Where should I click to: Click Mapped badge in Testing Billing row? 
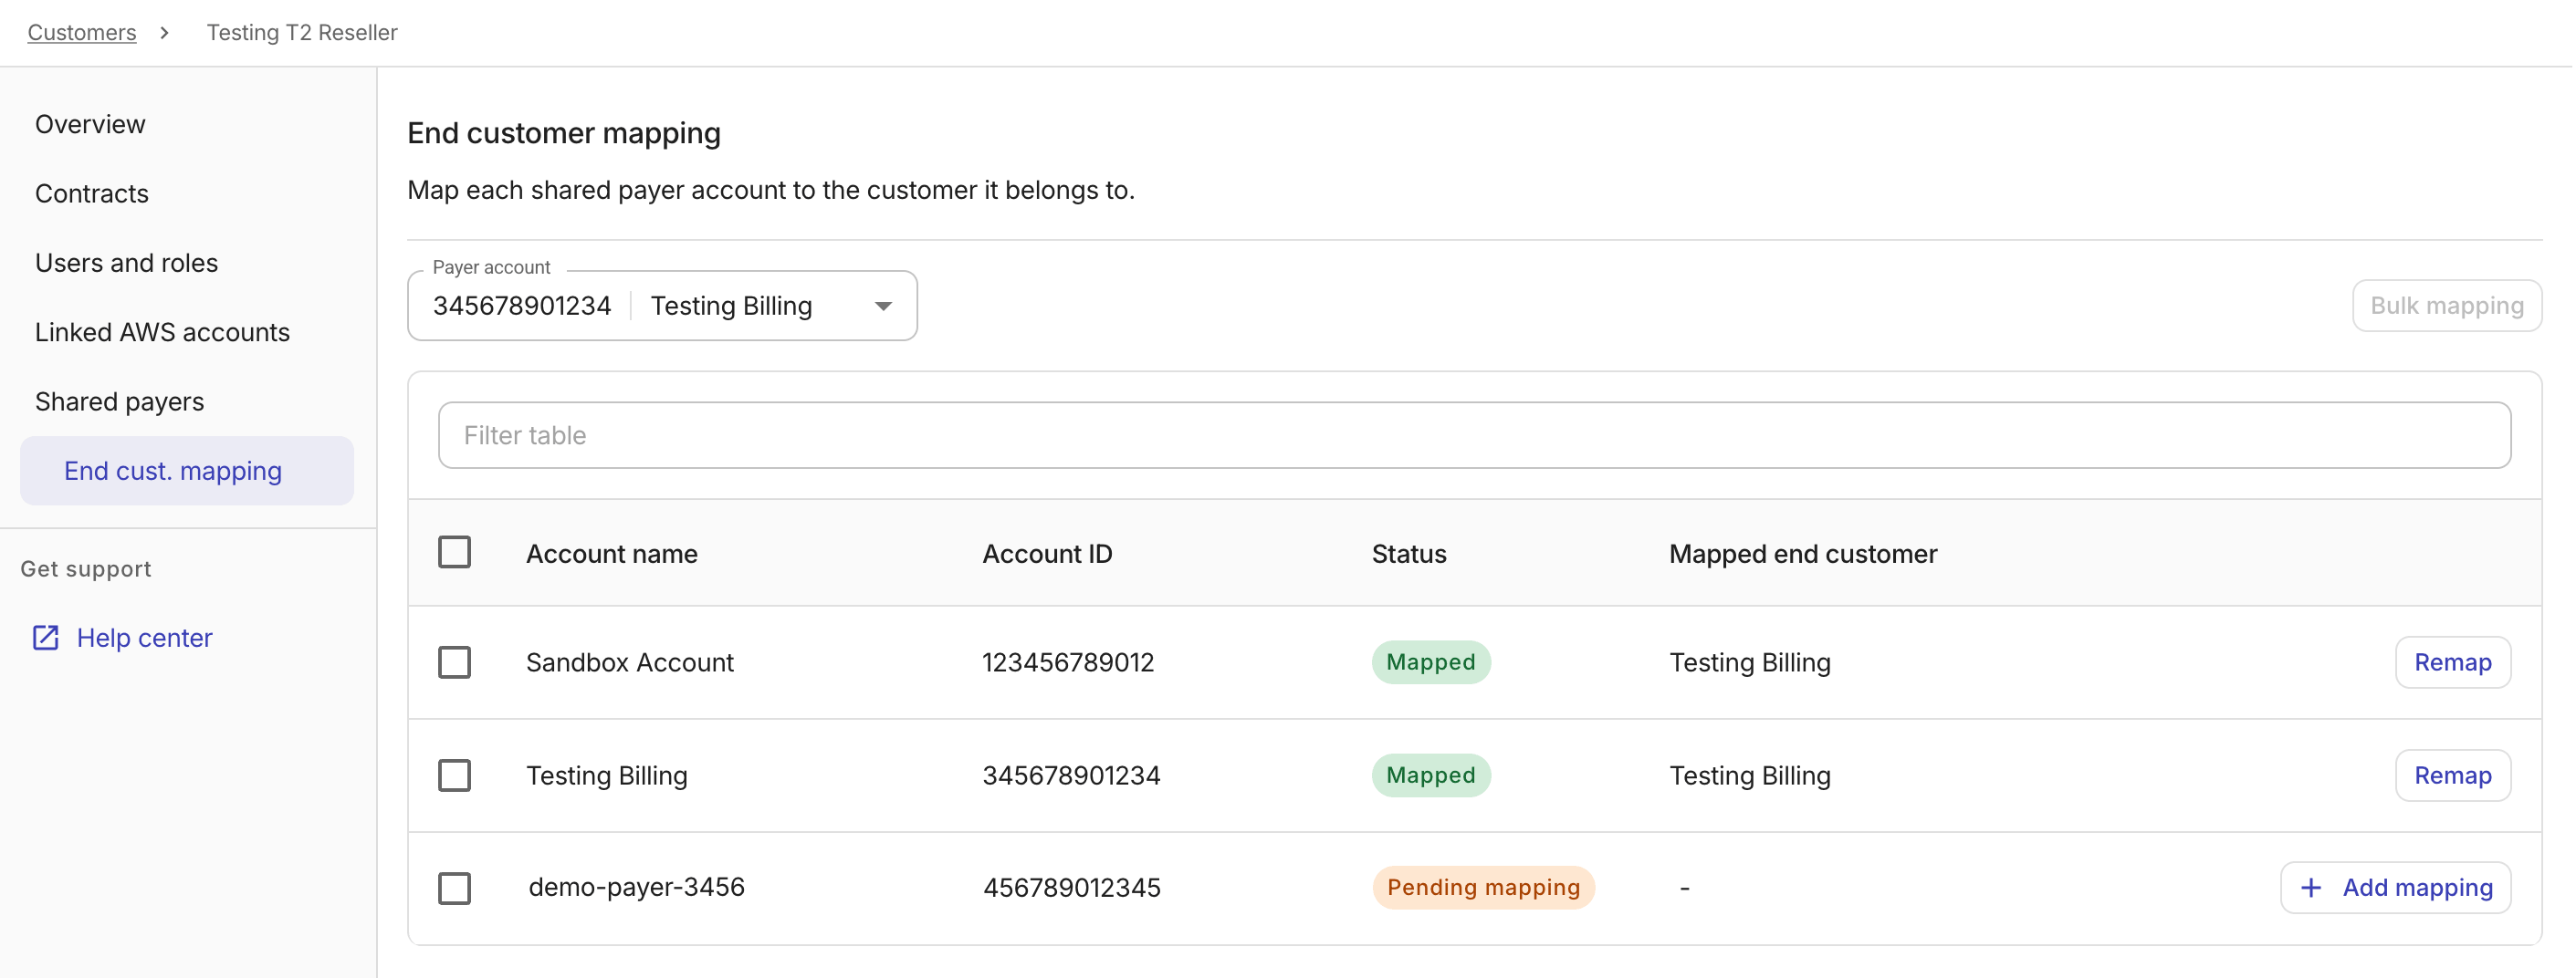tap(1430, 775)
